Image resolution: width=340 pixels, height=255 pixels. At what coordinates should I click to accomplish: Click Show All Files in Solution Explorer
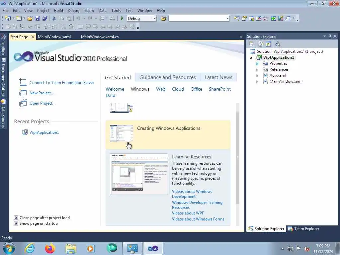tap(261, 44)
